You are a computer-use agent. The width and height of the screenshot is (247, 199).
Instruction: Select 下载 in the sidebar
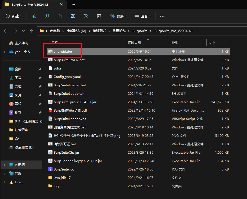(18, 78)
